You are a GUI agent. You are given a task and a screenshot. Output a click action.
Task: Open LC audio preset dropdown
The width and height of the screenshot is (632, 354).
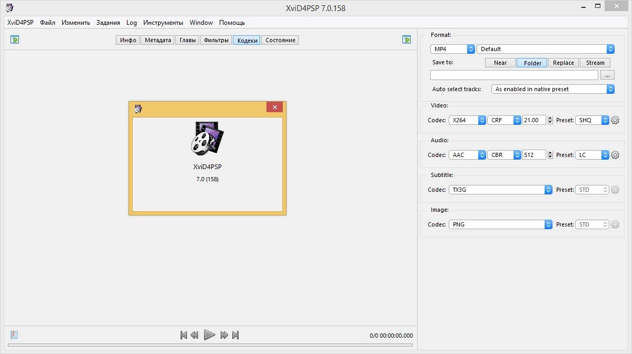[x=592, y=155]
